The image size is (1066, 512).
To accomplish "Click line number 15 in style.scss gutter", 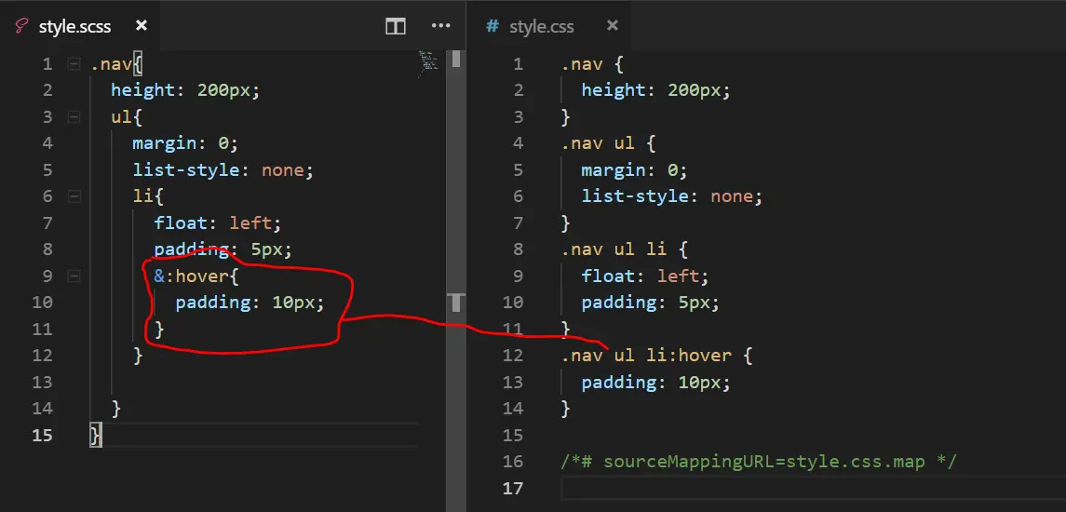I will coord(42,435).
